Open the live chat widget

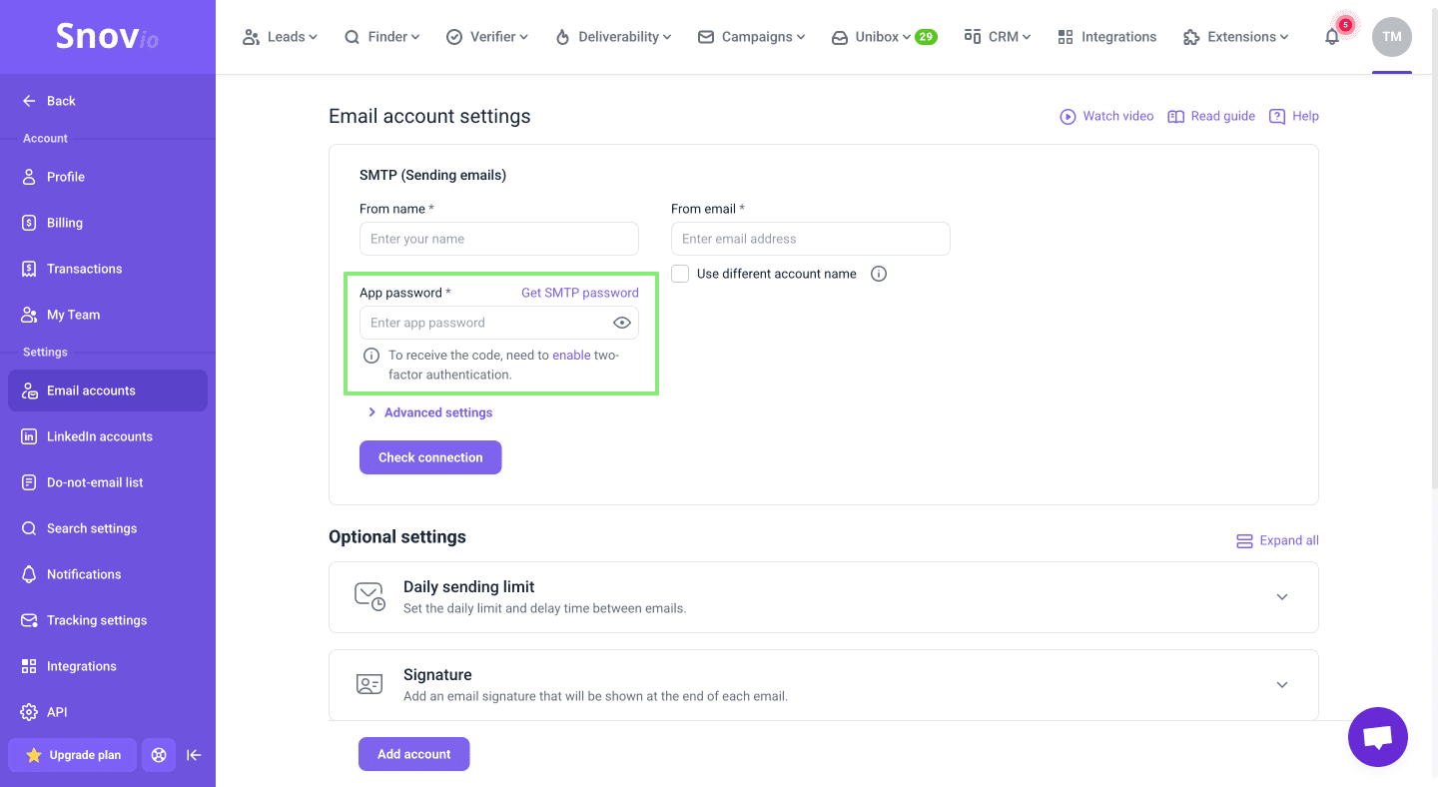click(x=1377, y=737)
